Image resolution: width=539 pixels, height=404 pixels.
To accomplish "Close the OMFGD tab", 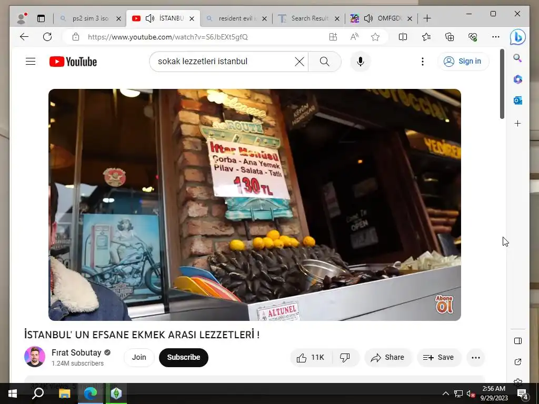I will (410, 18).
